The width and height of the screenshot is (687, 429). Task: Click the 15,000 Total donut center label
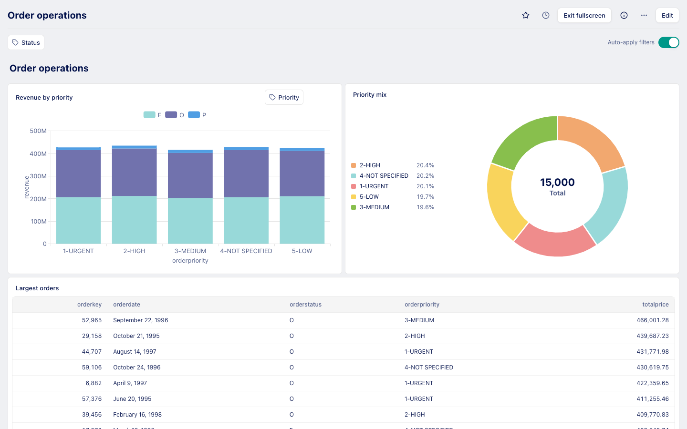point(557,186)
